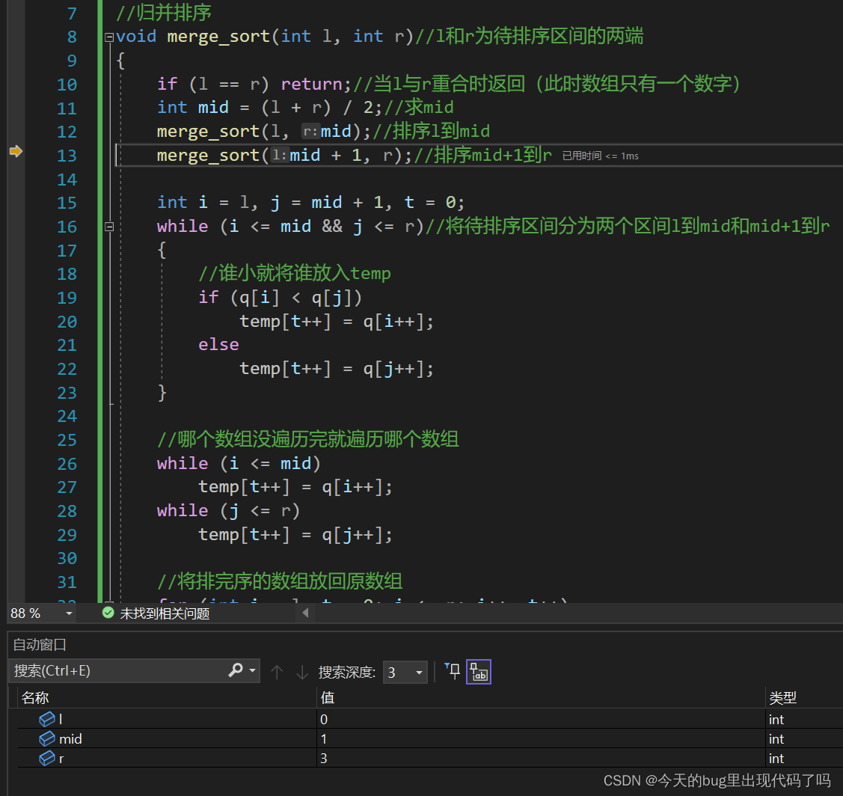Open the 搜索深度 depth dropdown showing 3
The width and height of the screenshot is (843, 796).
[405, 673]
